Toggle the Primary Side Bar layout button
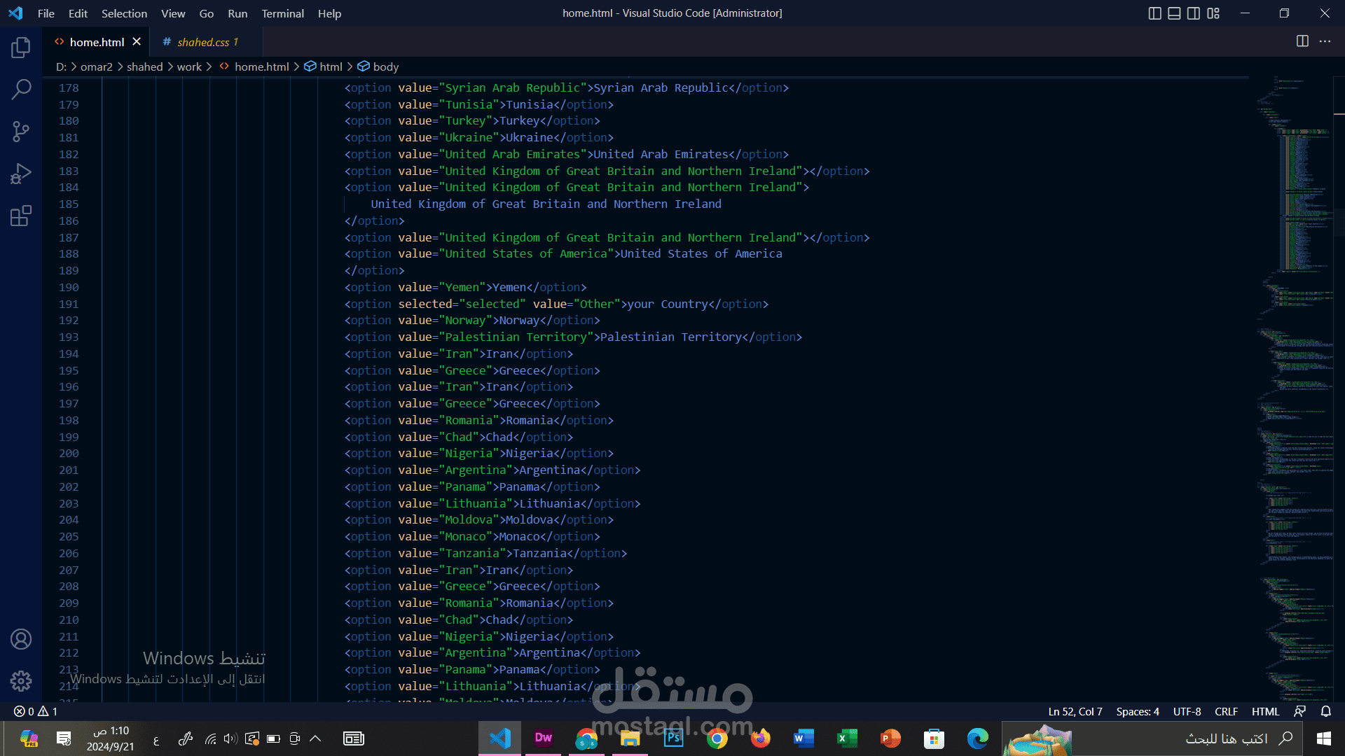The width and height of the screenshot is (1345, 756). pyautogui.click(x=1155, y=13)
